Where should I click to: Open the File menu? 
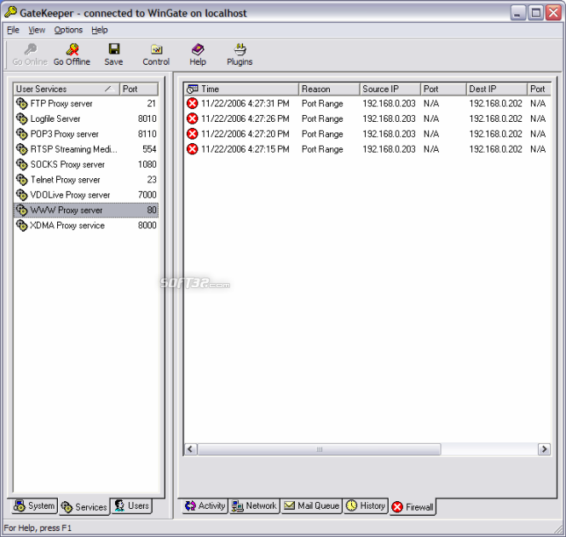[x=13, y=30]
